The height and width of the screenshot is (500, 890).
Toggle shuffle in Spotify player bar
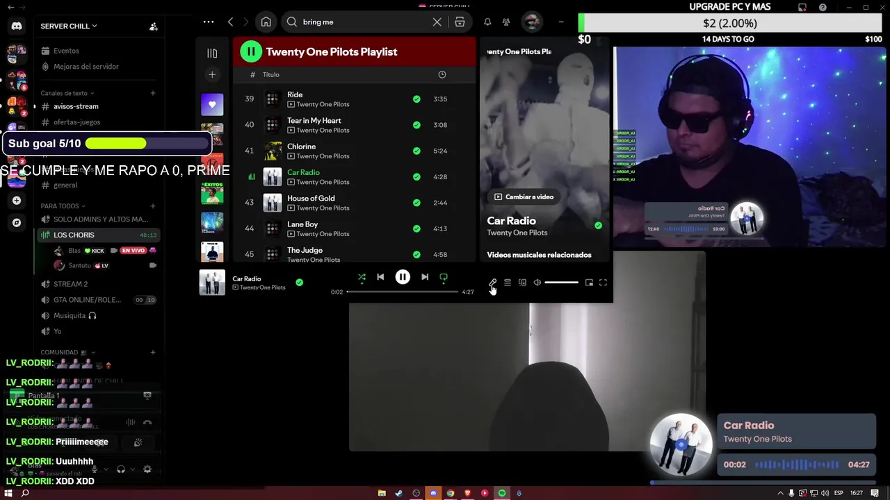click(362, 277)
